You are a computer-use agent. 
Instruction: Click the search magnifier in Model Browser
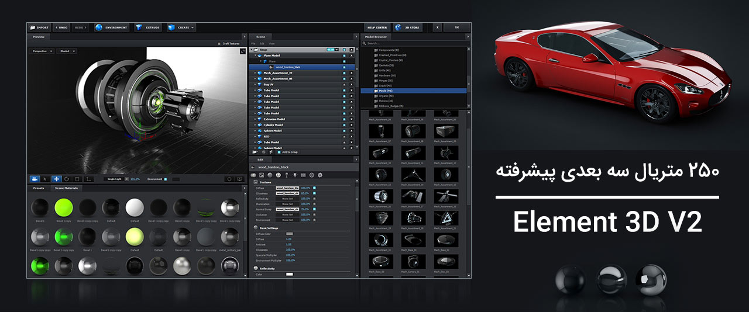(364, 43)
